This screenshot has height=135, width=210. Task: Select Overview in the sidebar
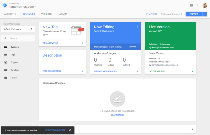coord(15,47)
